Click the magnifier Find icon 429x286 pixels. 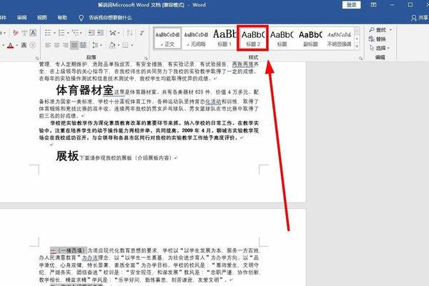[372, 29]
